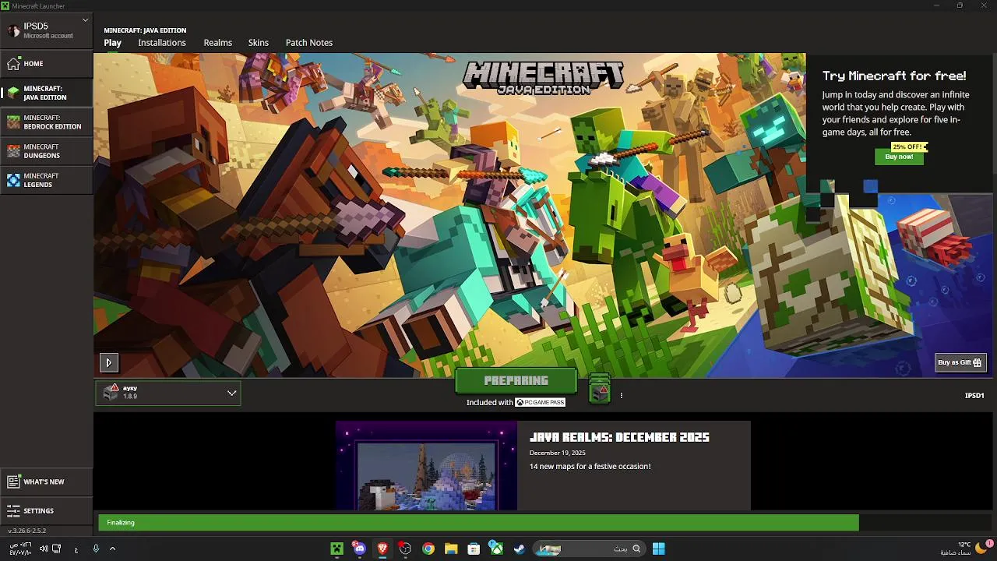Click '14 new maps for a festive occasion!' text
Viewport: 997px width, 561px height.
(x=590, y=467)
